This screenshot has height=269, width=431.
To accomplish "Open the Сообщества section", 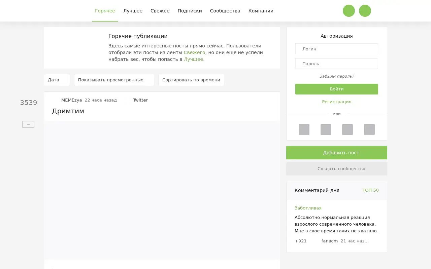I will (225, 11).
